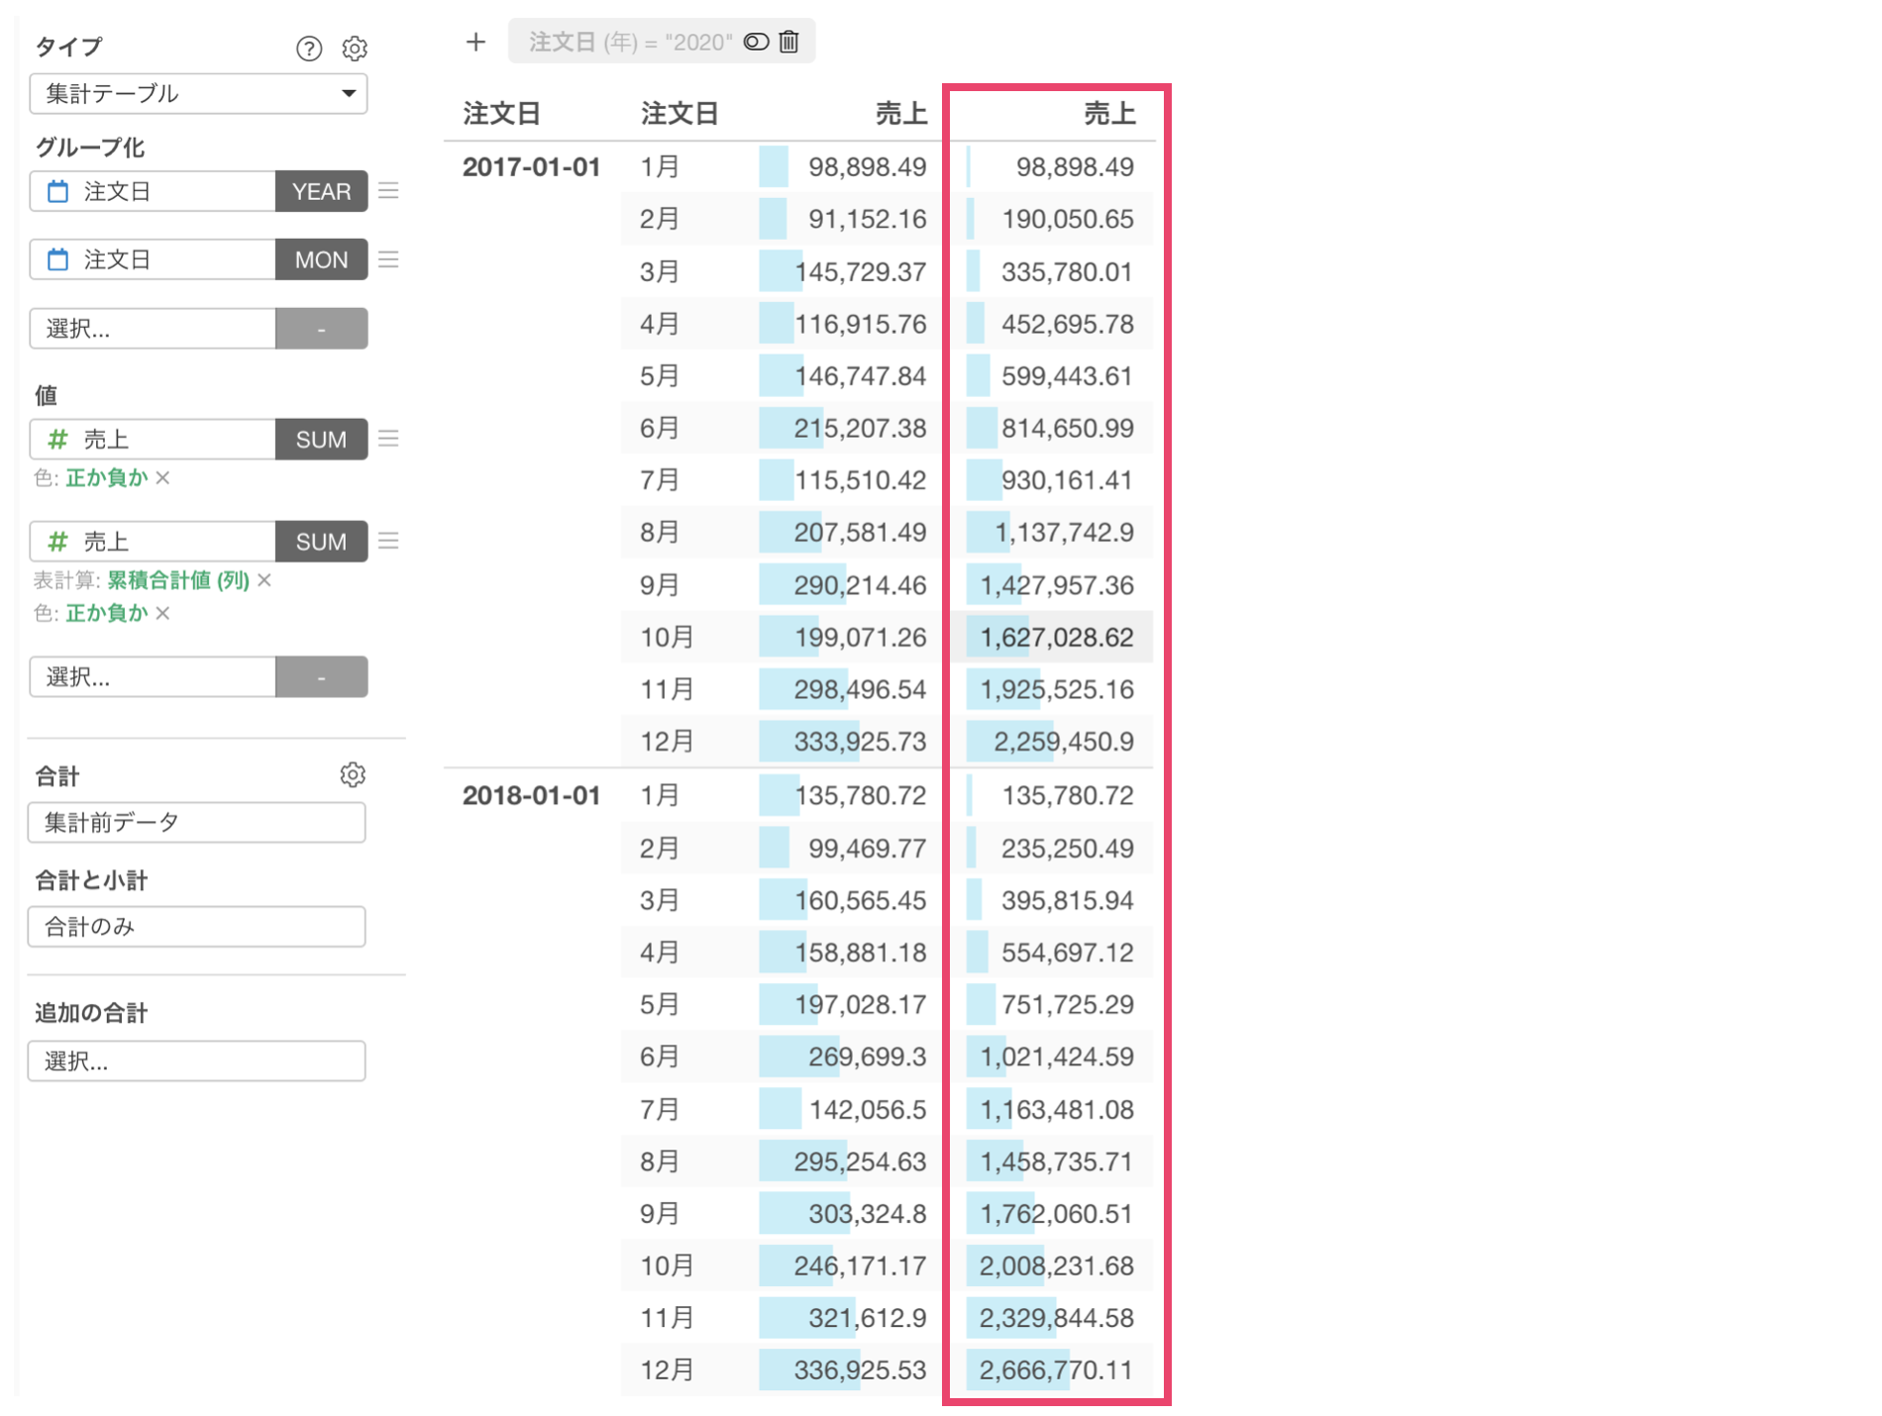Open the 合計 section settings gear
The width and height of the screenshot is (1882, 1416).
[x=353, y=774]
